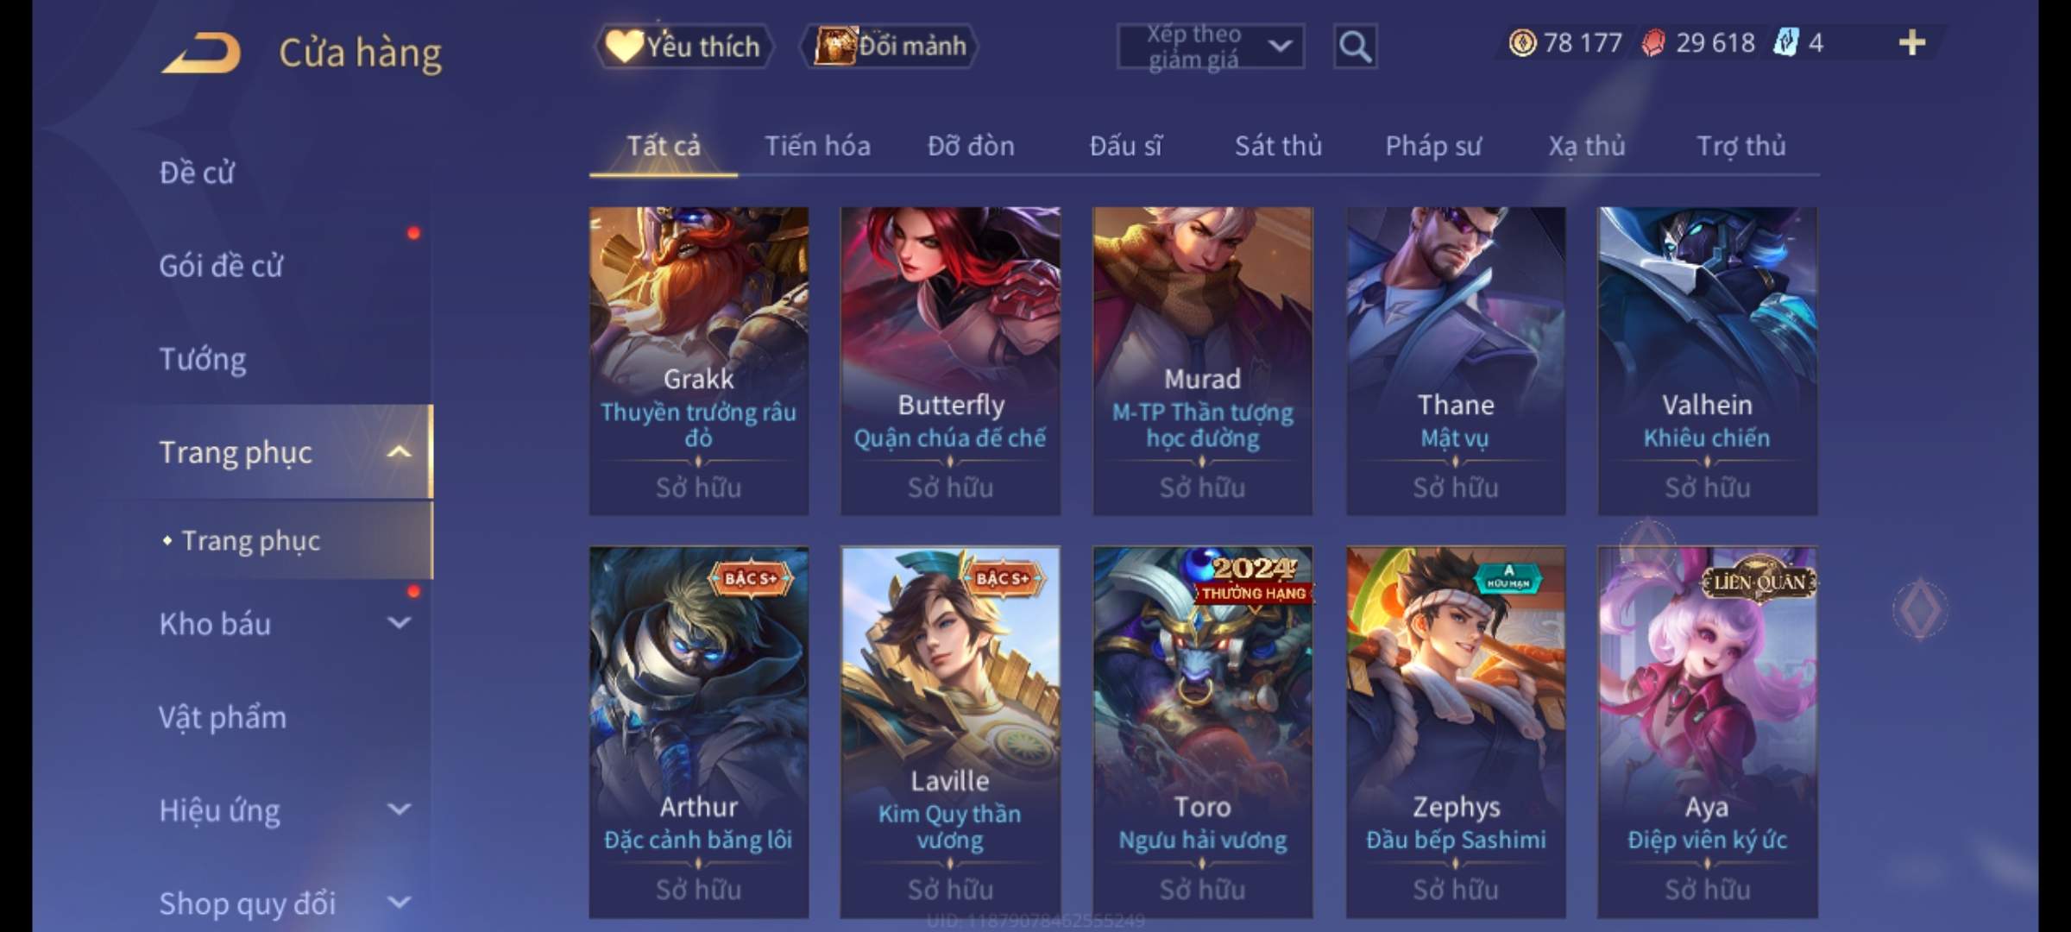The height and width of the screenshot is (932, 2071).
Task: Expand the Kho báu sidebar section
Action: (399, 623)
